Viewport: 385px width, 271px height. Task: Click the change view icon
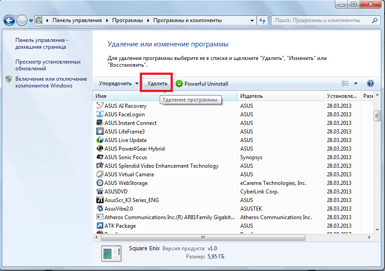345,83
